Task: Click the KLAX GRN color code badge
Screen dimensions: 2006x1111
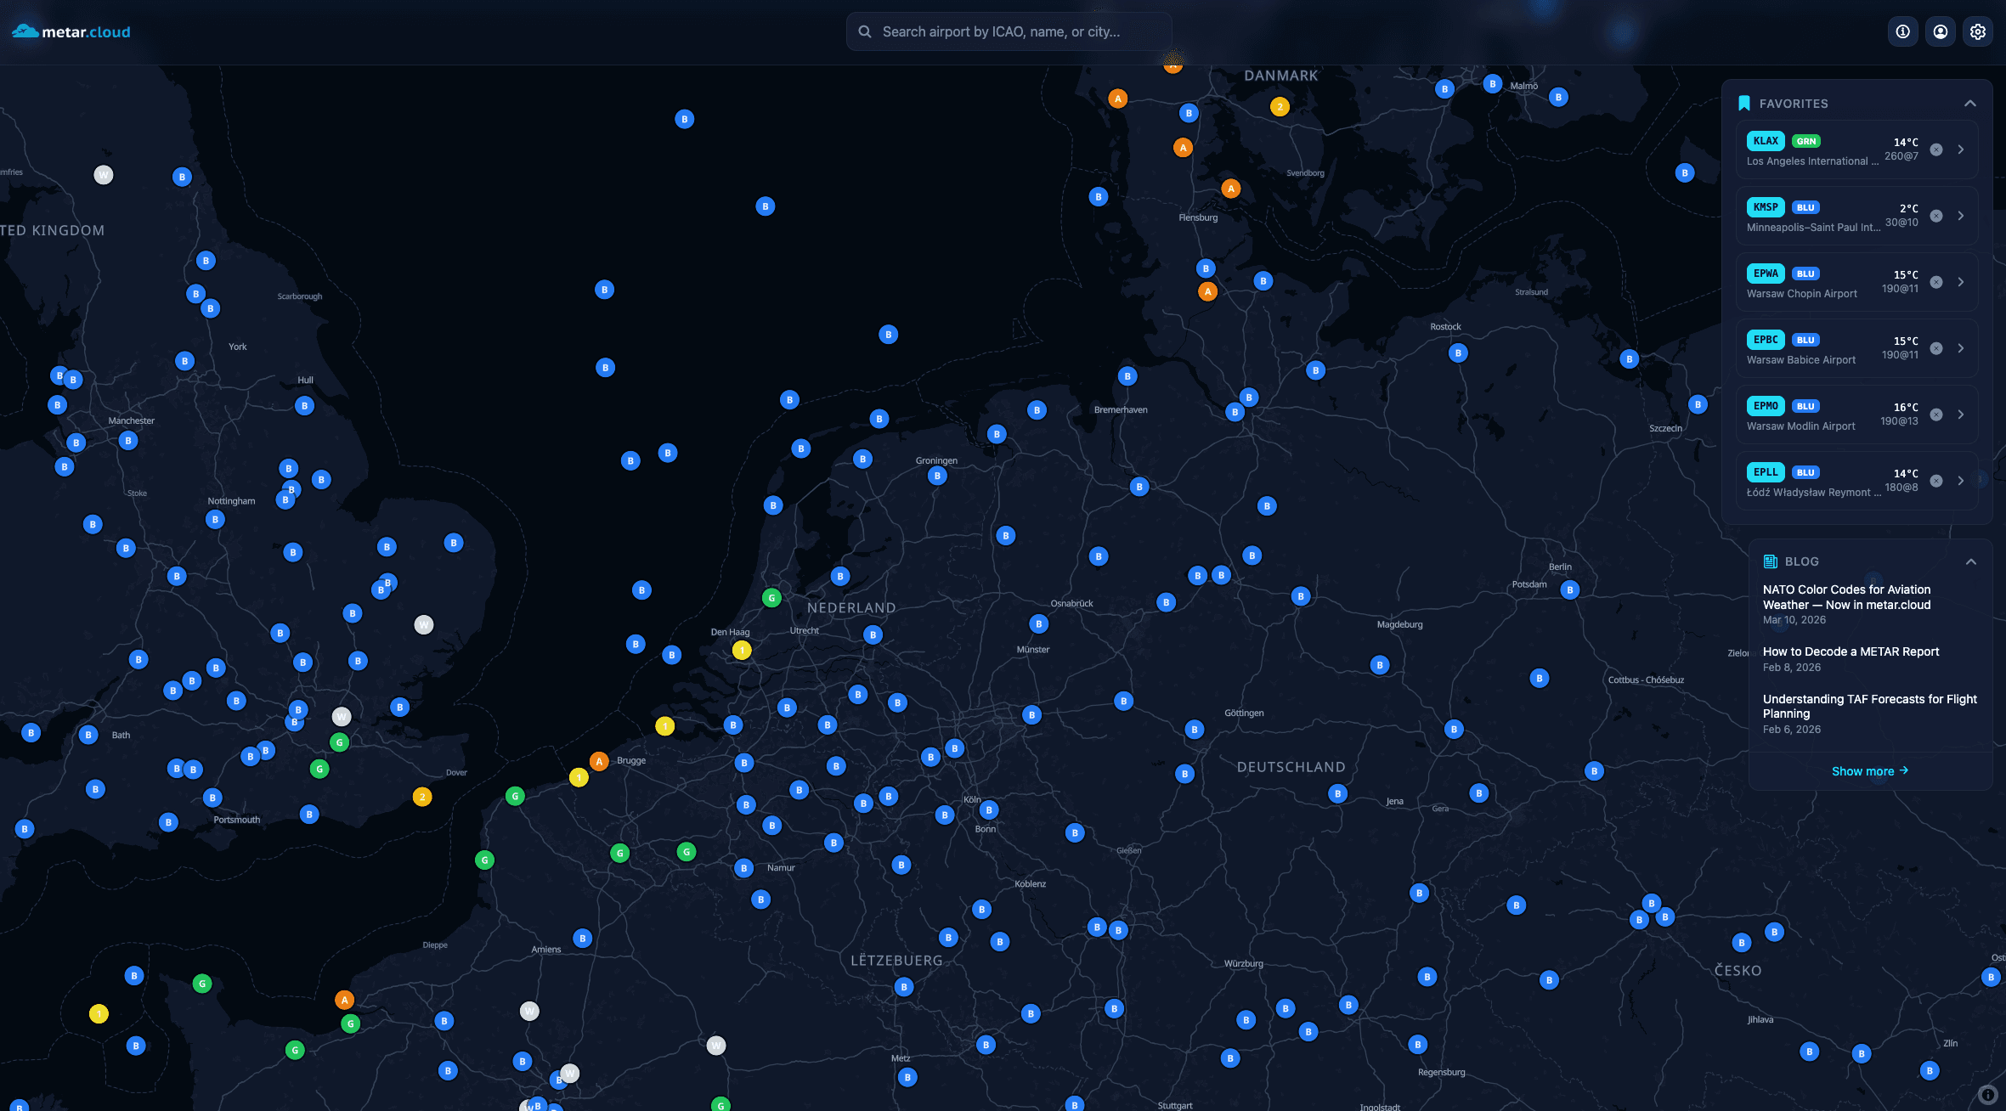Action: pos(1805,141)
